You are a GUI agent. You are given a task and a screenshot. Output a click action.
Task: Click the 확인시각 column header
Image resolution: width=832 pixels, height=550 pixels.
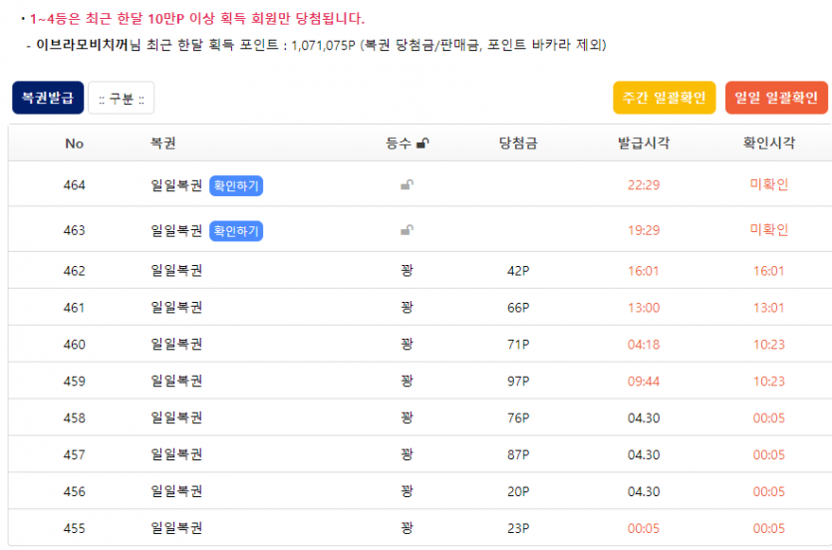tap(768, 143)
